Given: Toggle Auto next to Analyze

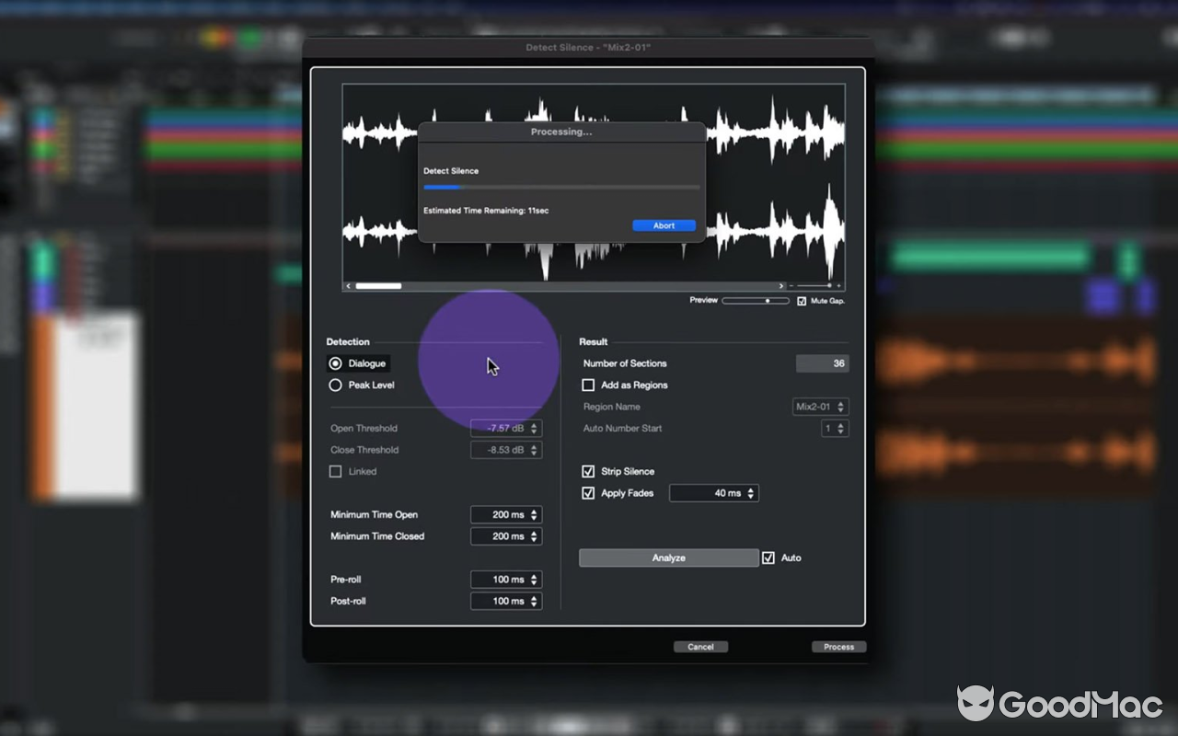Looking at the screenshot, I should pos(768,557).
